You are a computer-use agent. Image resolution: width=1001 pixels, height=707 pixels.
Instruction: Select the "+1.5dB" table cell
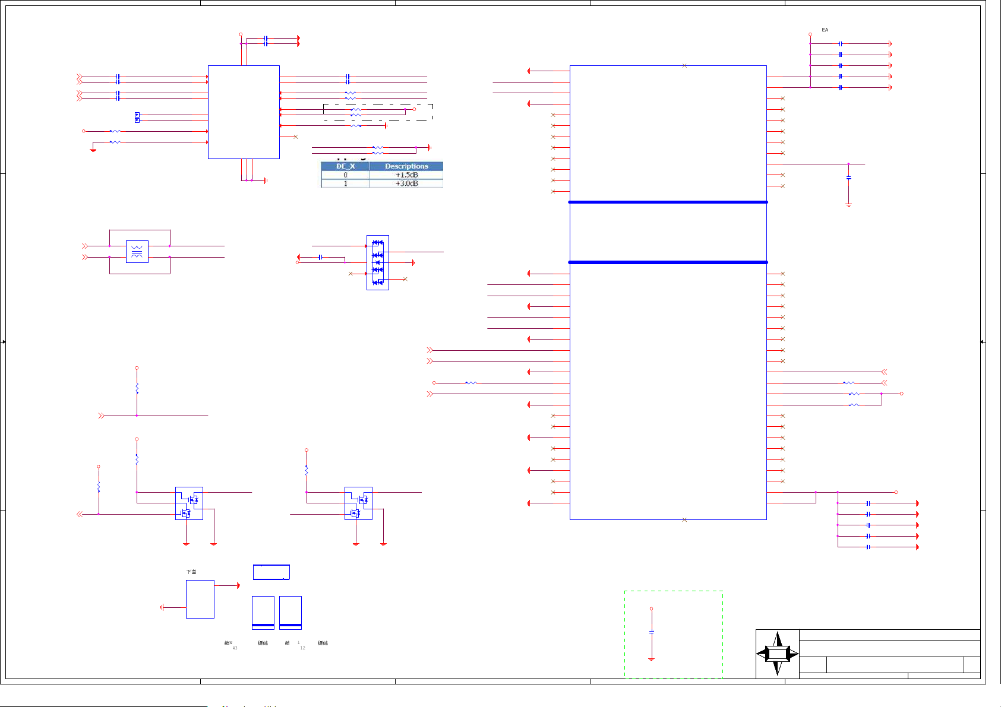(406, 175)
